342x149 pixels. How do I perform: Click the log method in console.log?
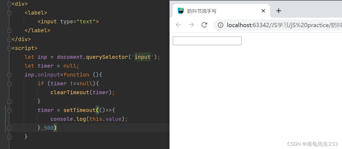coord(81,119)
